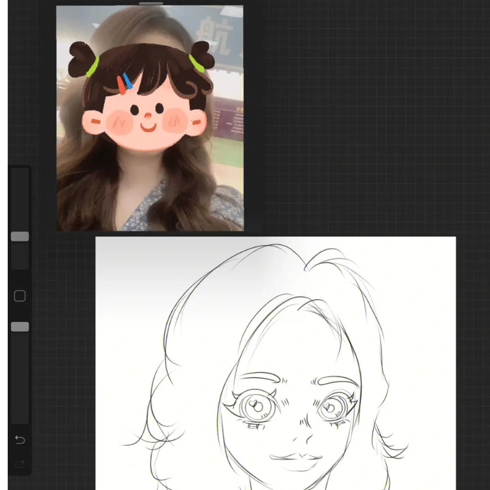Screen dimensions: 490x490
Task: Tap the dimmed redo arrow in the sidebar
Action: [20, 464]
